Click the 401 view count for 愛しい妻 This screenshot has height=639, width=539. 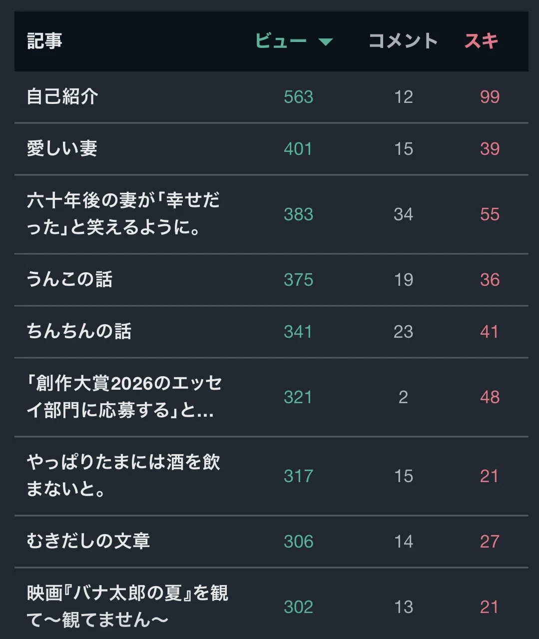(x=298, y=149)
